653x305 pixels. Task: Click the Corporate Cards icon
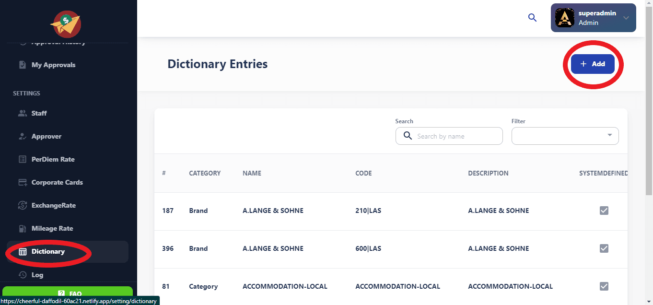pos(23,182)
